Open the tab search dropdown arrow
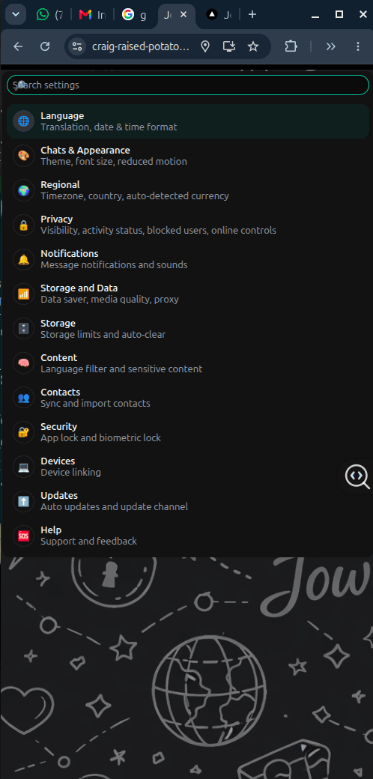This screenshot has width=373, height=779. pyautogui.click(x=16, y=14)
